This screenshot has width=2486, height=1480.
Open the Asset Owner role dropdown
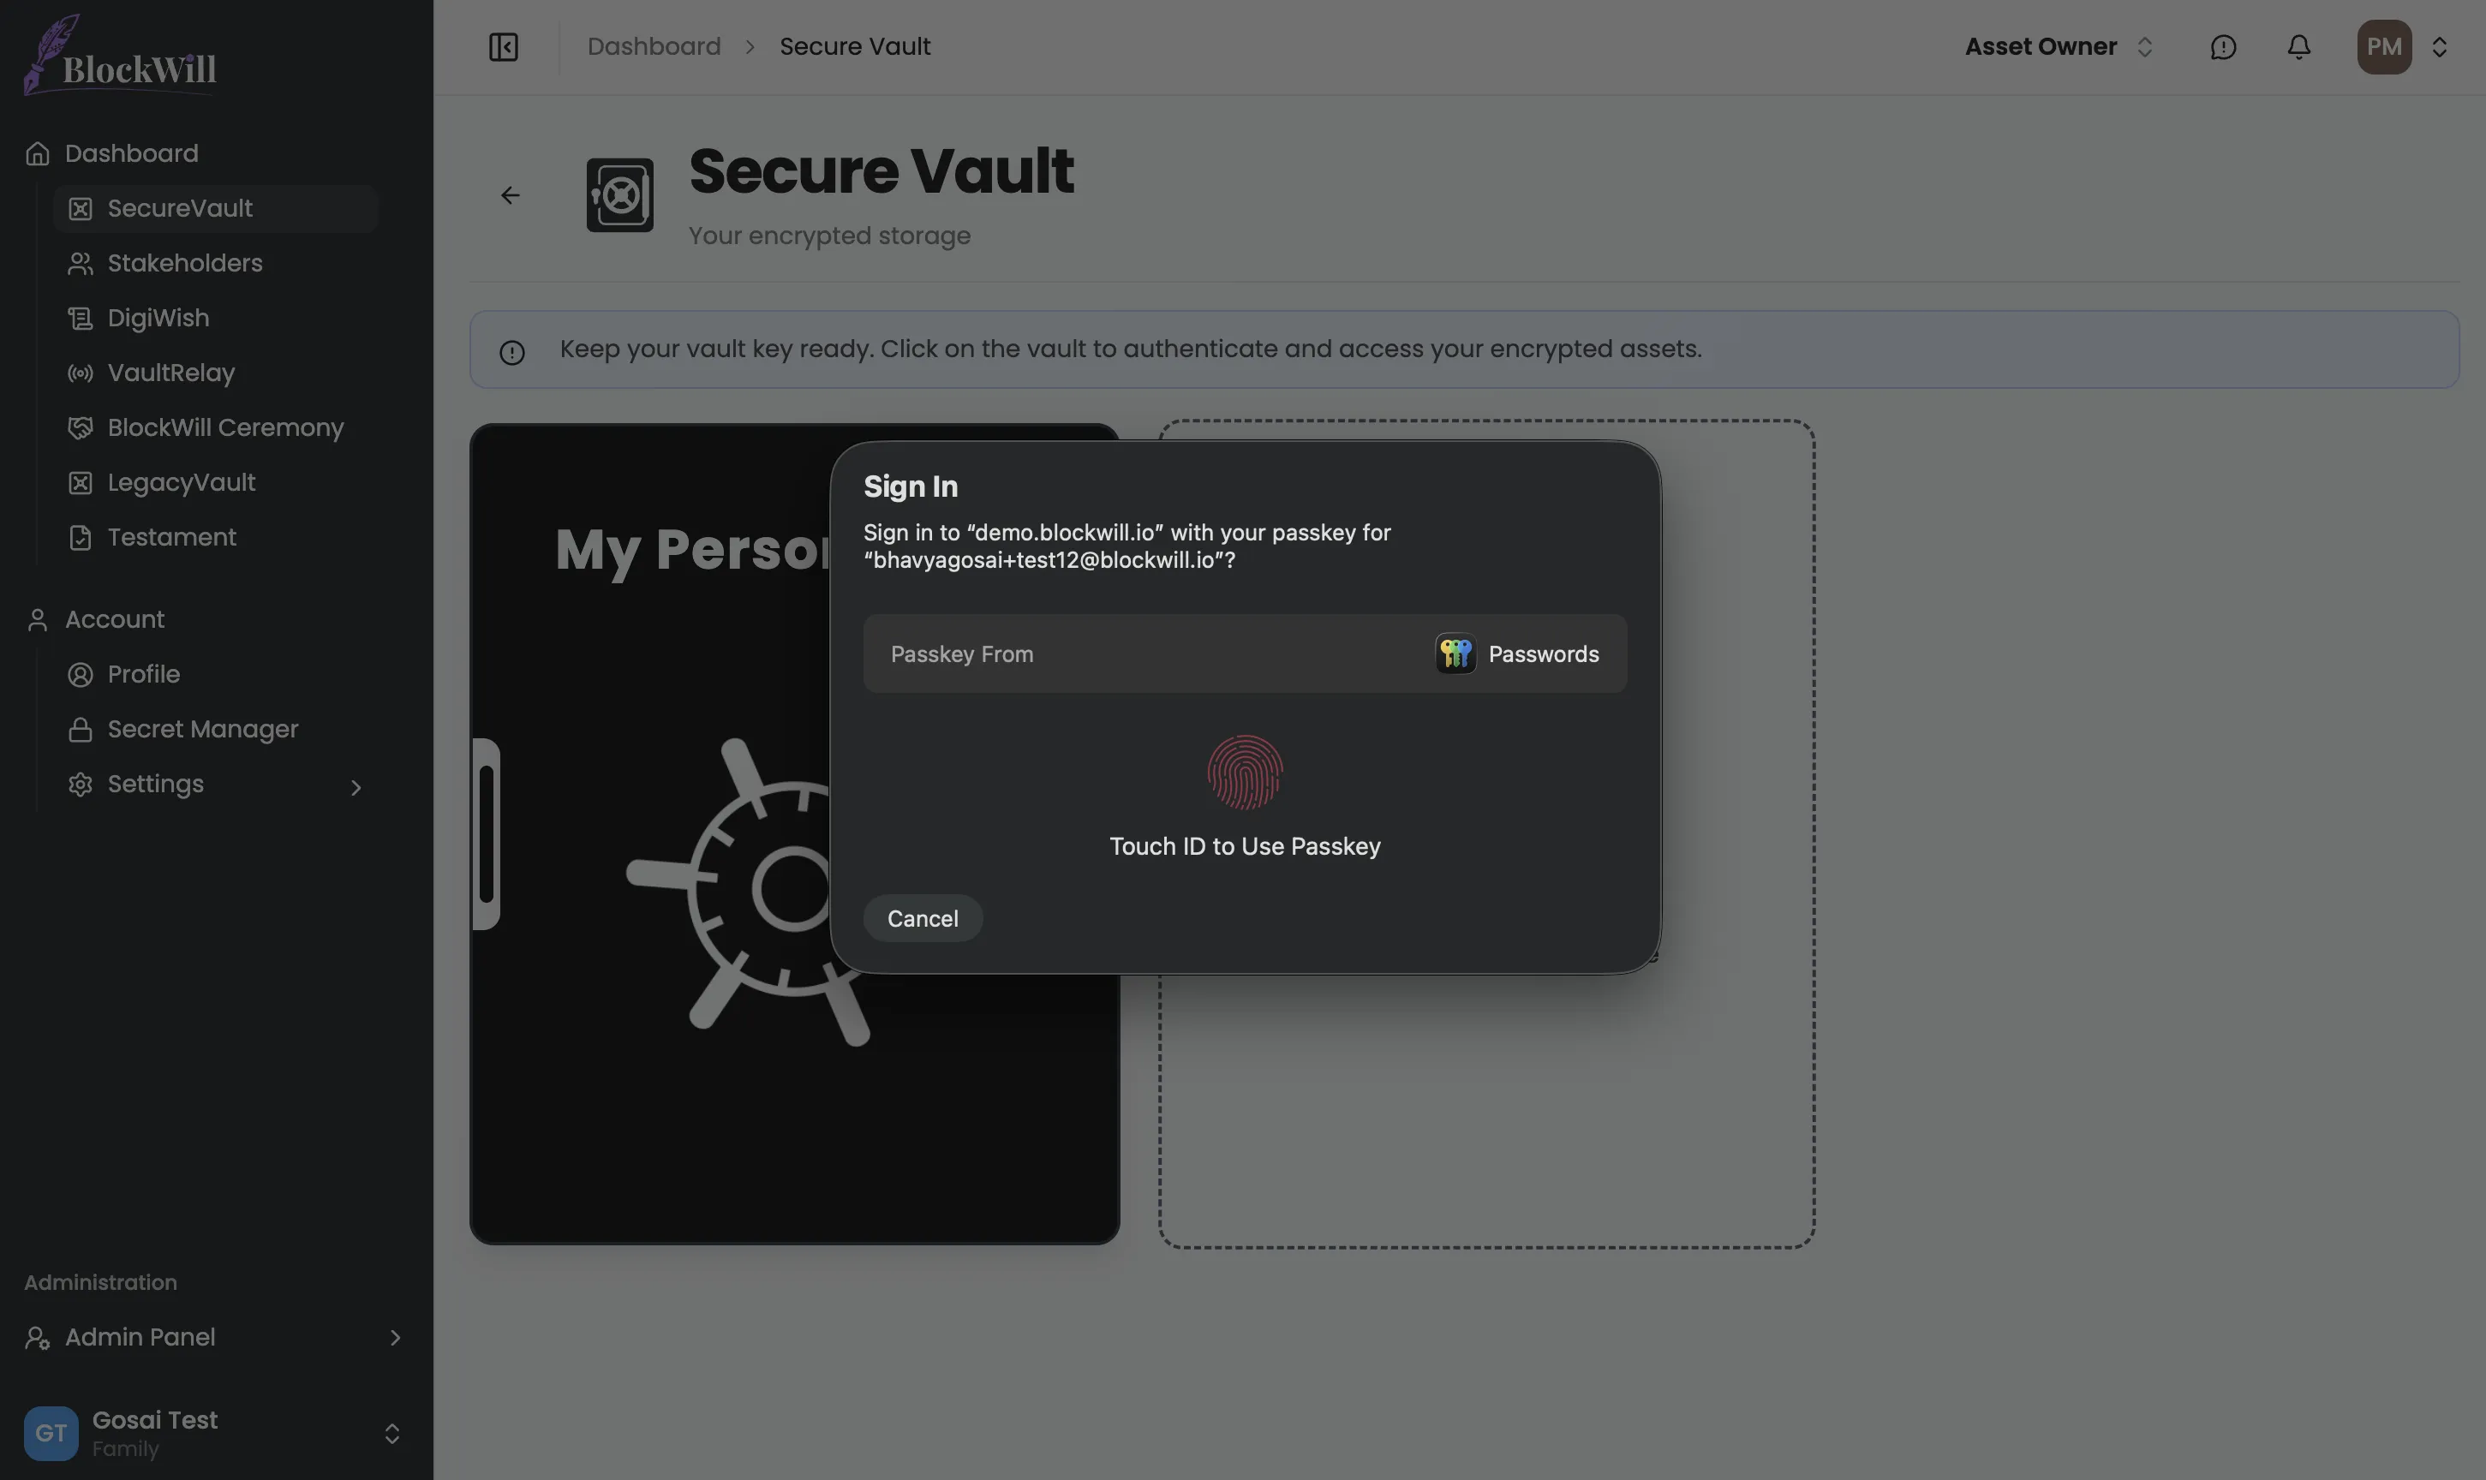2059,47
